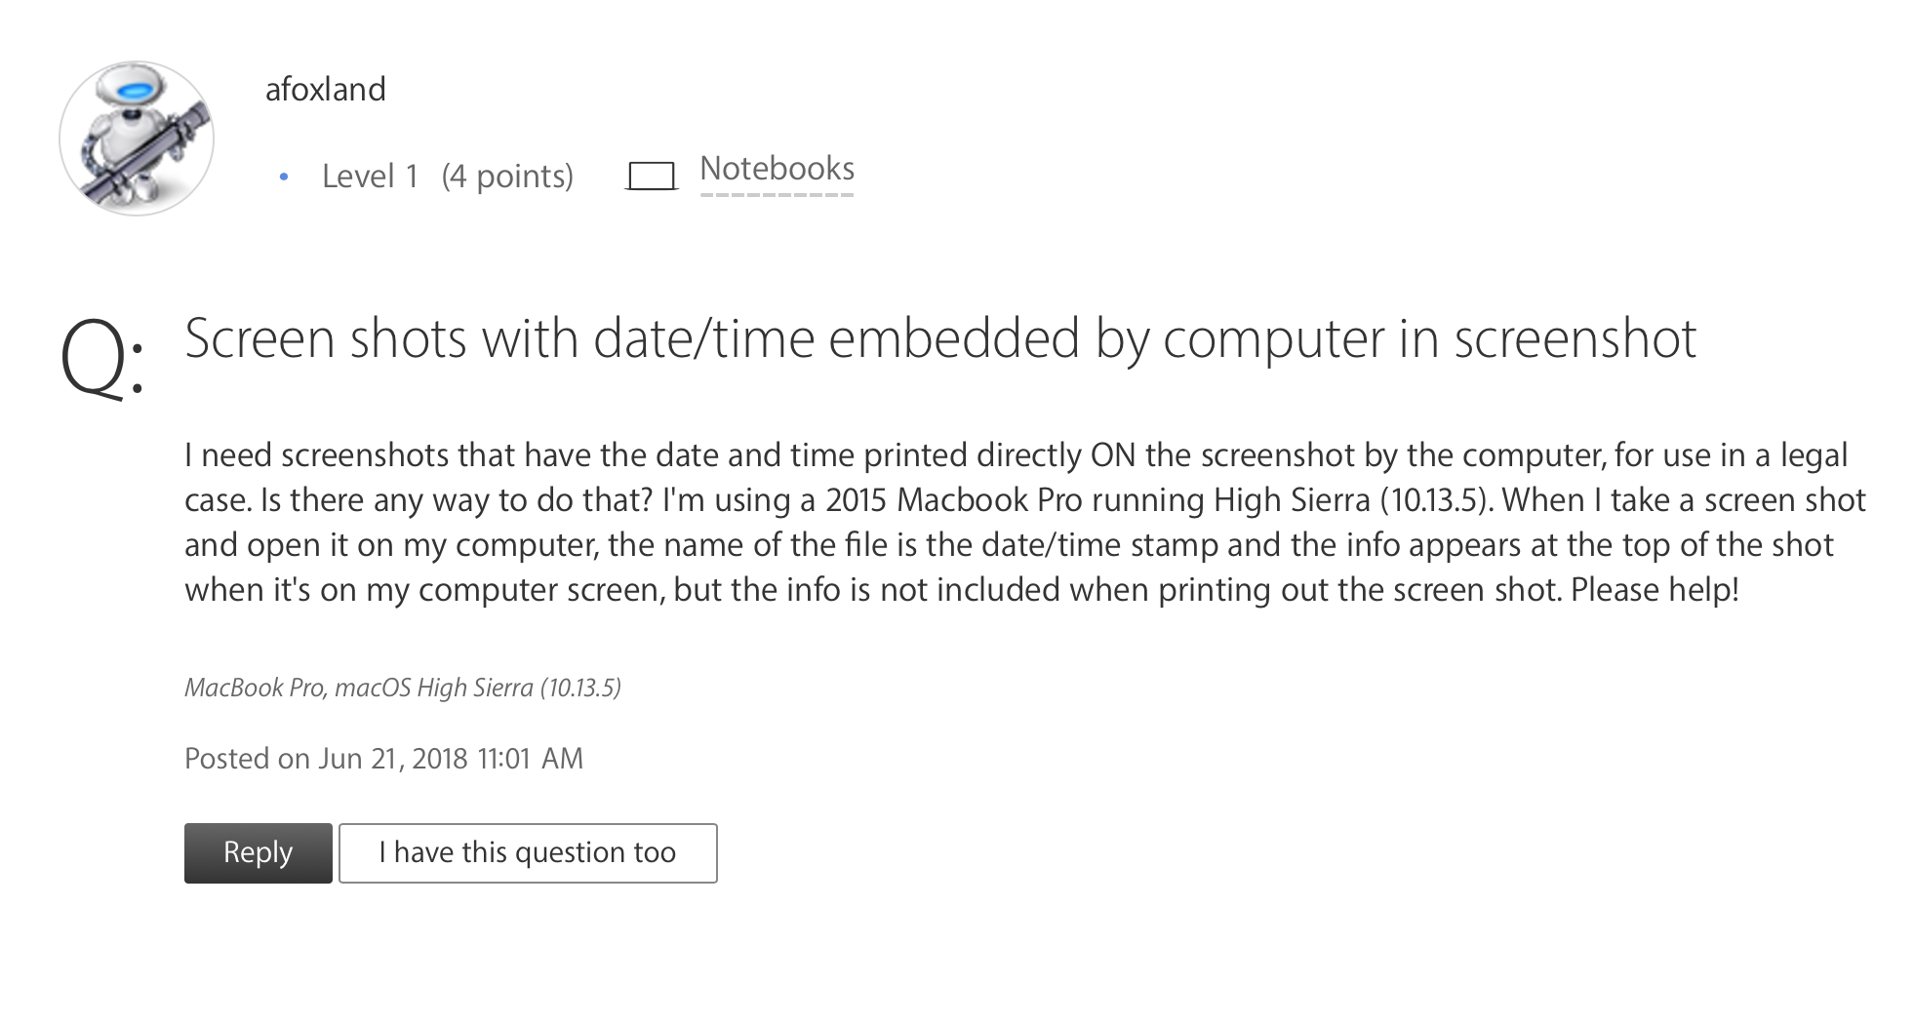Select I have this question too

tap(528, 853)
